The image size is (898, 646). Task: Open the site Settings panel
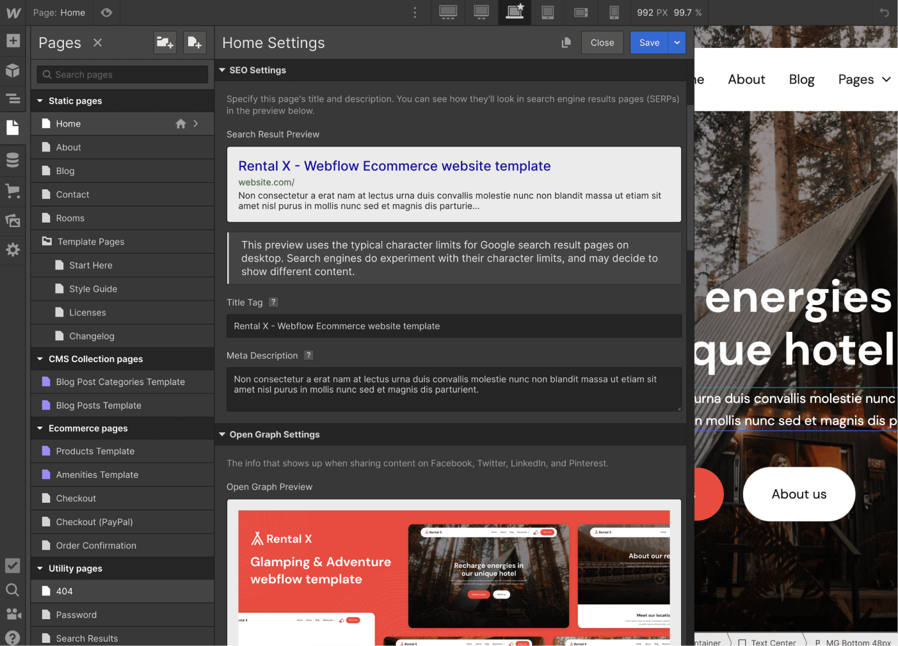[13, 249]
